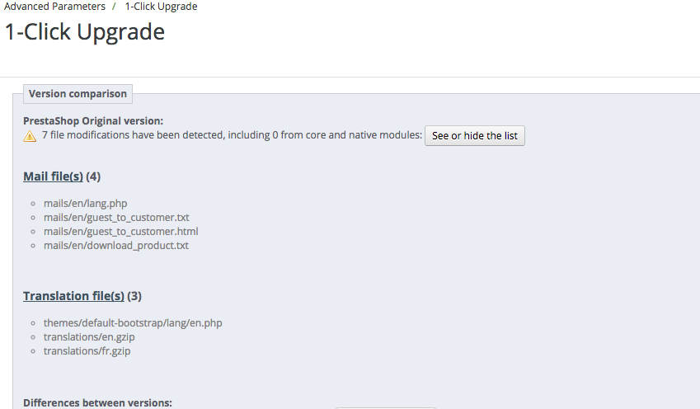The height and width of the screenshot is (409, 700).
Task: Click the Mail file(s) heading
Action: [x=53, y=176]
